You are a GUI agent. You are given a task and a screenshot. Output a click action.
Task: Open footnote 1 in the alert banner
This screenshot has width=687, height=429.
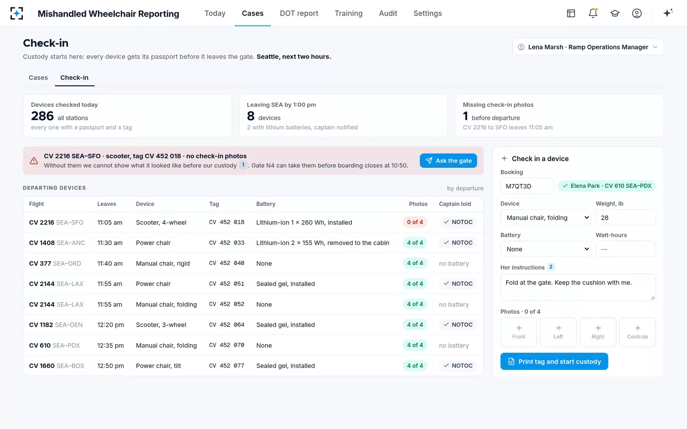click(x=243, y=165)
